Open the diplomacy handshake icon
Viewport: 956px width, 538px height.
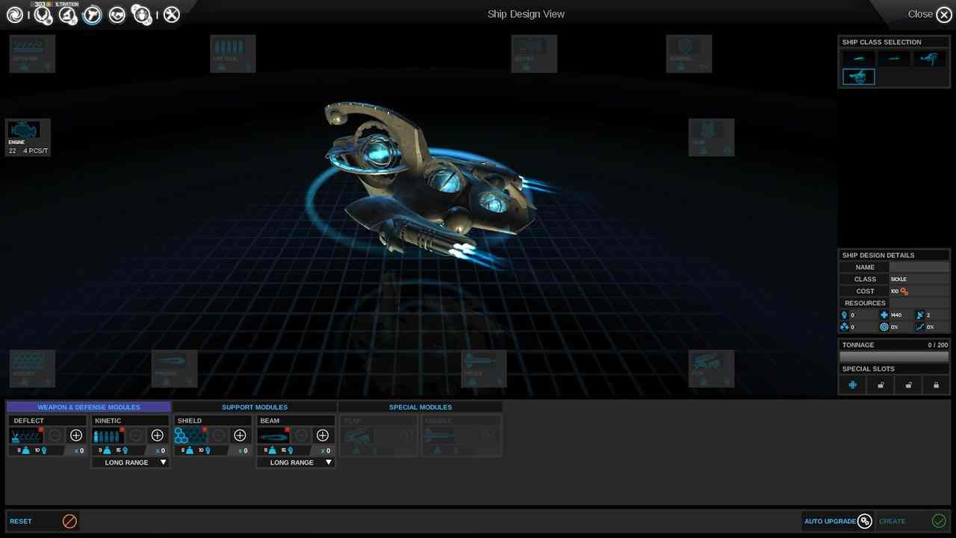117,14
